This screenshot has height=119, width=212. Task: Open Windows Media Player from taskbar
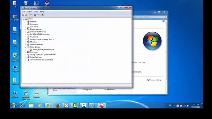point(40,106)
